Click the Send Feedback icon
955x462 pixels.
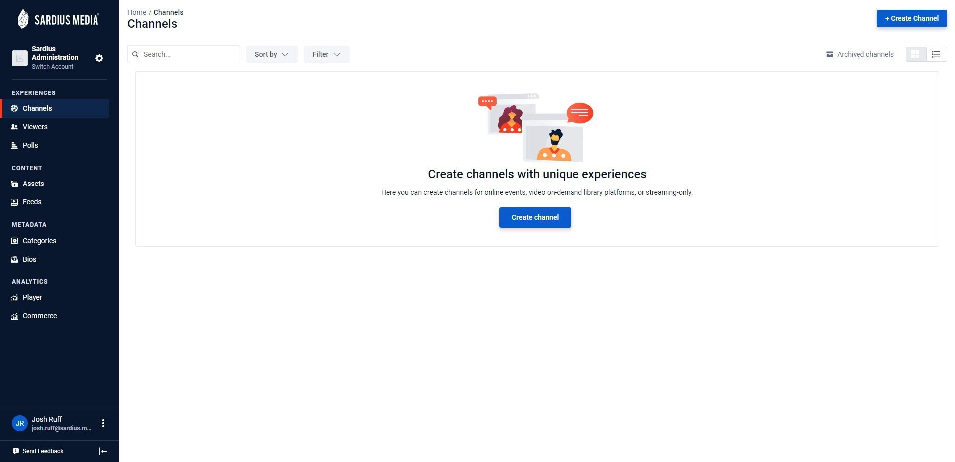[16, 451]
